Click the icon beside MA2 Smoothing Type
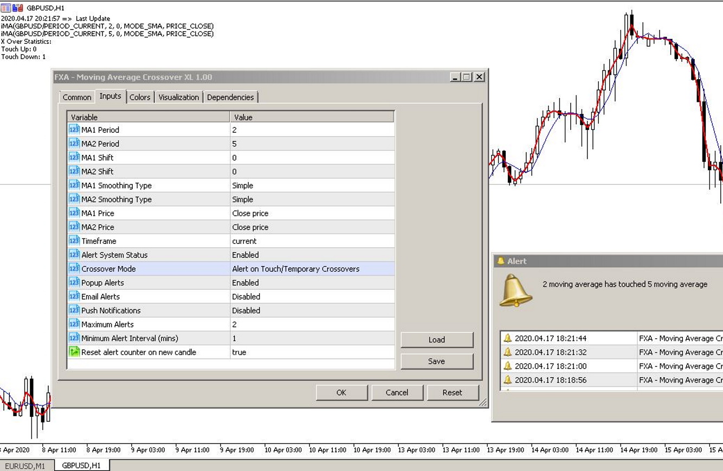The height and width of the screenshot is (471, 723). (74, 199)
